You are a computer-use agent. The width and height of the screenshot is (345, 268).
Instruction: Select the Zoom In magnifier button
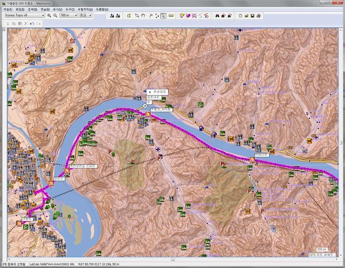point(49,16)
